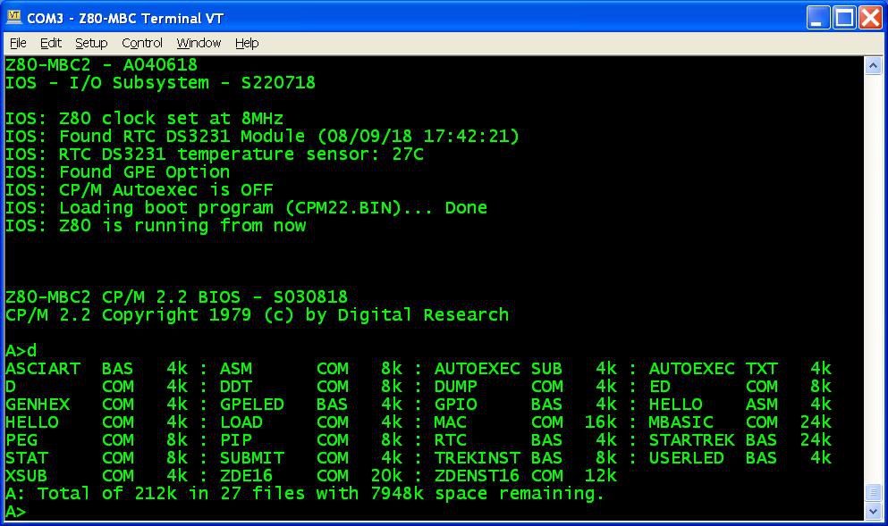Click the text 'CPM22.BIN'

pos(343,207)
